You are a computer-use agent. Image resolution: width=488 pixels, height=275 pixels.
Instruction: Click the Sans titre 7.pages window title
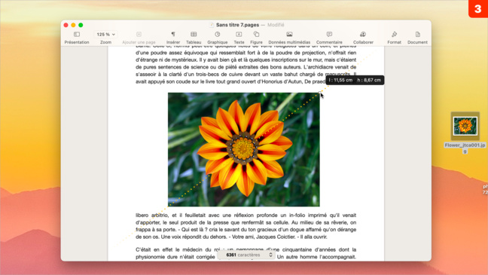click(237, 25)
